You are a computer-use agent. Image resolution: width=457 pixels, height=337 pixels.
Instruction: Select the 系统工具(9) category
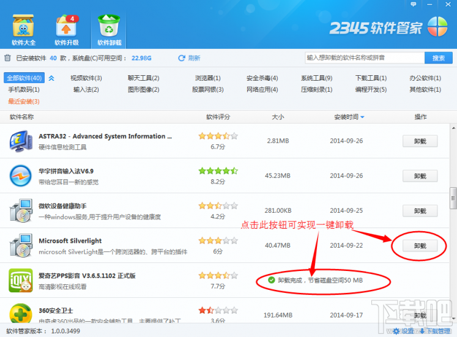(x=316, y=78)
